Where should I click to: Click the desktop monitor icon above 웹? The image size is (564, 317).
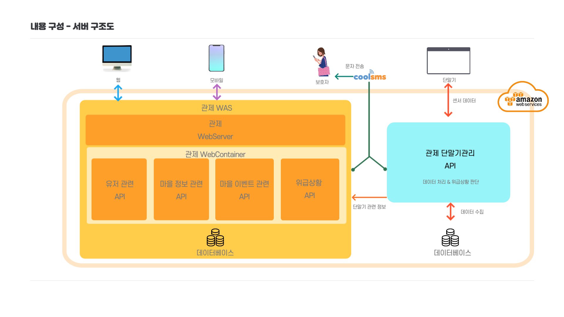coord(117,58)
